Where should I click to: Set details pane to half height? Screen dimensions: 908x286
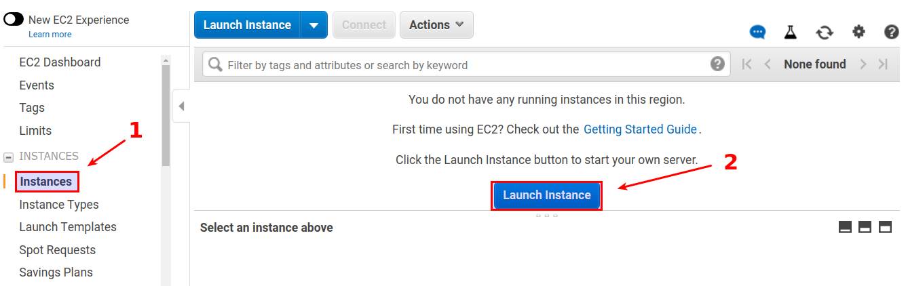coord(865,227)
